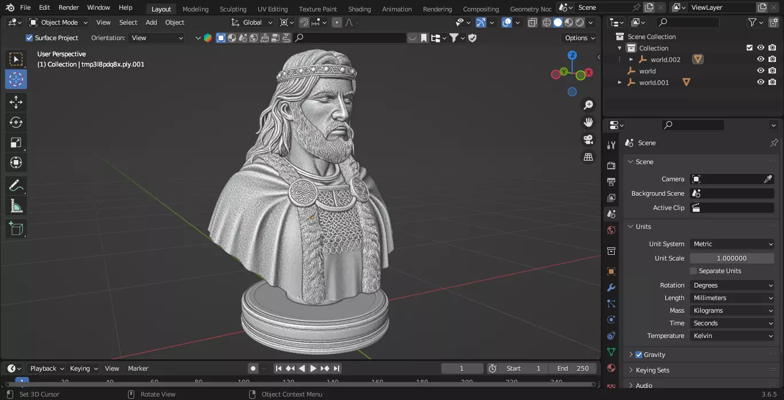Activate the 3D Cursor tool

[16, 79]
